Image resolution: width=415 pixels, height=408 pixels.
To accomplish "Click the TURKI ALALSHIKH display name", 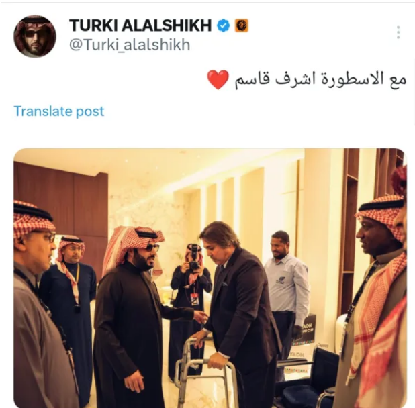I will 140,25.
